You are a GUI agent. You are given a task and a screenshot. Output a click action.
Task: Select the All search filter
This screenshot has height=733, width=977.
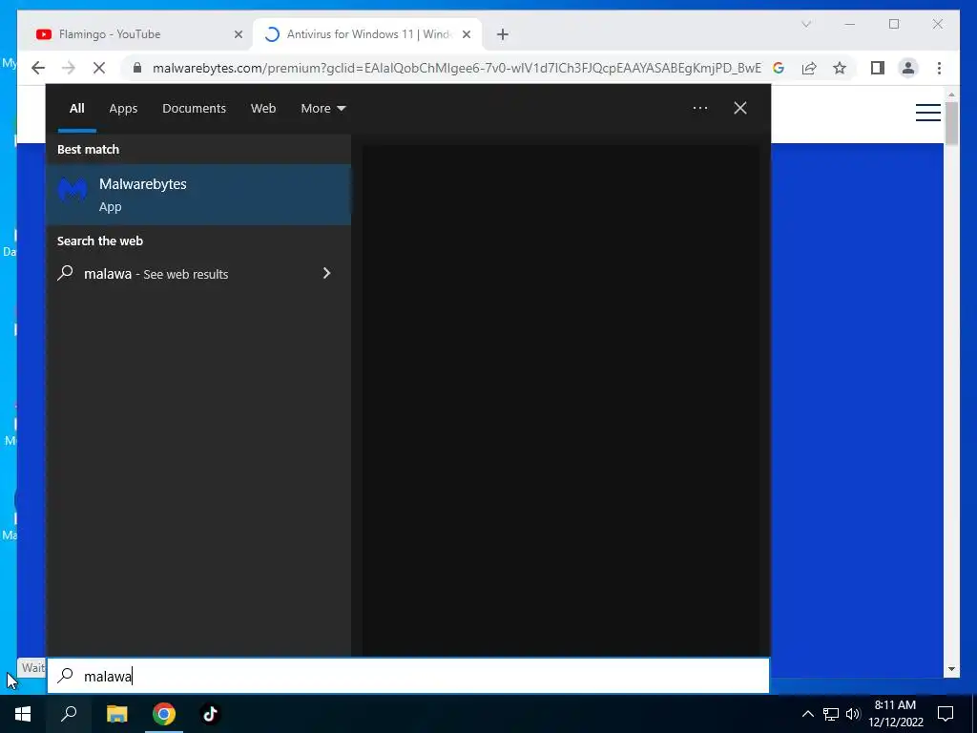76,109
